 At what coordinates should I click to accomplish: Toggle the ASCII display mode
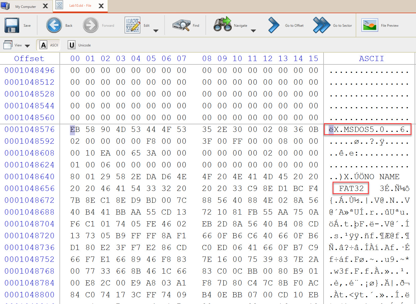(x=48, y=45)
